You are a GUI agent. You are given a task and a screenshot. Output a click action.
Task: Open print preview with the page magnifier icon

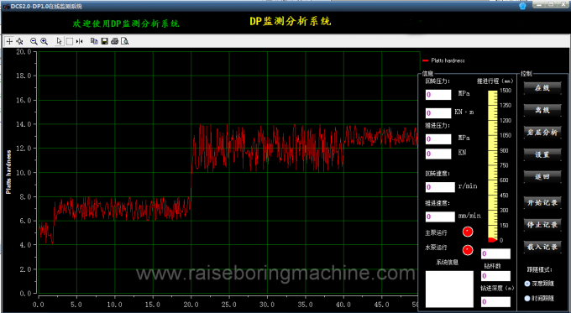click(124, 41)
